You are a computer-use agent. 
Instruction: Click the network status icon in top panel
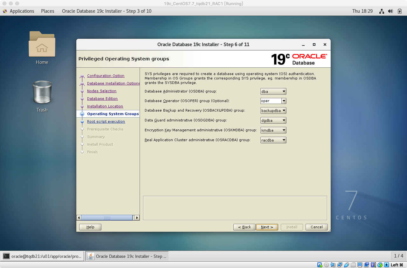pos(382,11)
